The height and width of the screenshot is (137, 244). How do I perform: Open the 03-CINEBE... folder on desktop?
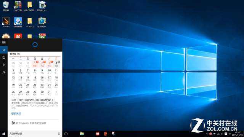click(x=30, y=6)
